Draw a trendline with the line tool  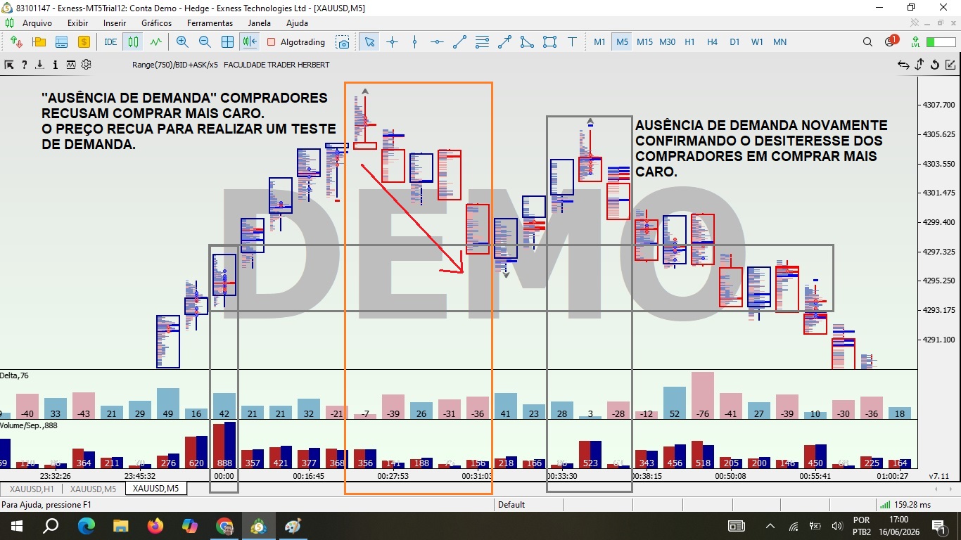(x=459, y=42)
